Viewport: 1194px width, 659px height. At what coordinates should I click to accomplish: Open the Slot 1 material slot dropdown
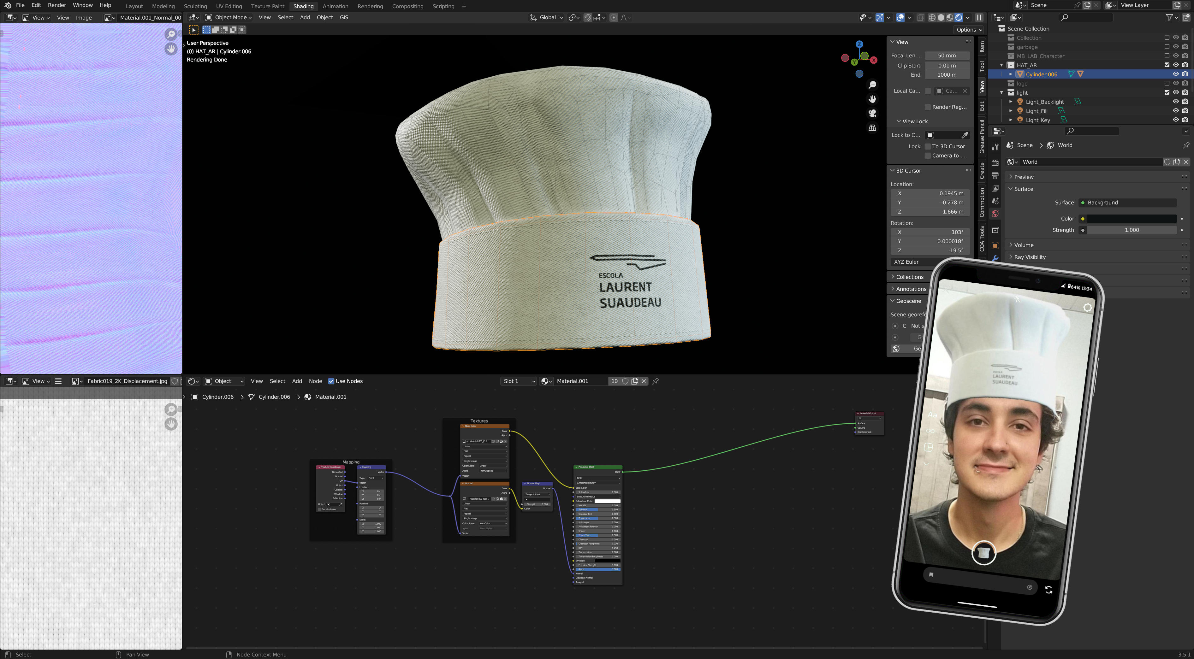pyautogui.click(x=519, y=381)
